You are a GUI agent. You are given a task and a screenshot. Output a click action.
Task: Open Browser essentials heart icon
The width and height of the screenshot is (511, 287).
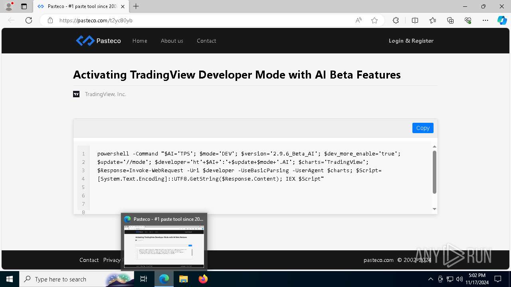pyautogui.click(x=468, y=20)
